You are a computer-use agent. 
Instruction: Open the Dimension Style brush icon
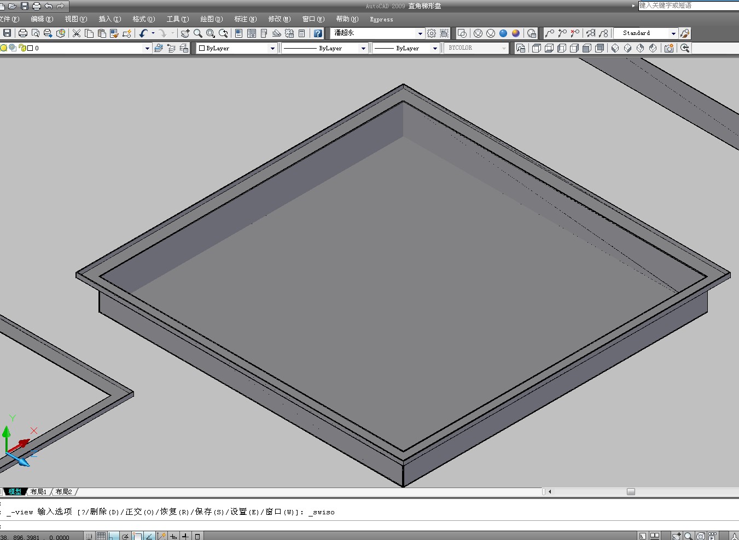[x=685, y=33]
